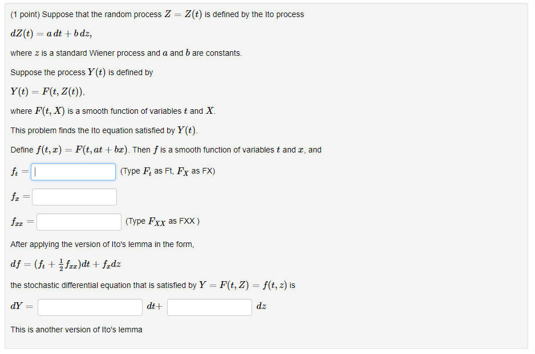Click the equation Y(t) = F(t, Z(t))

(x=43, y=92)
